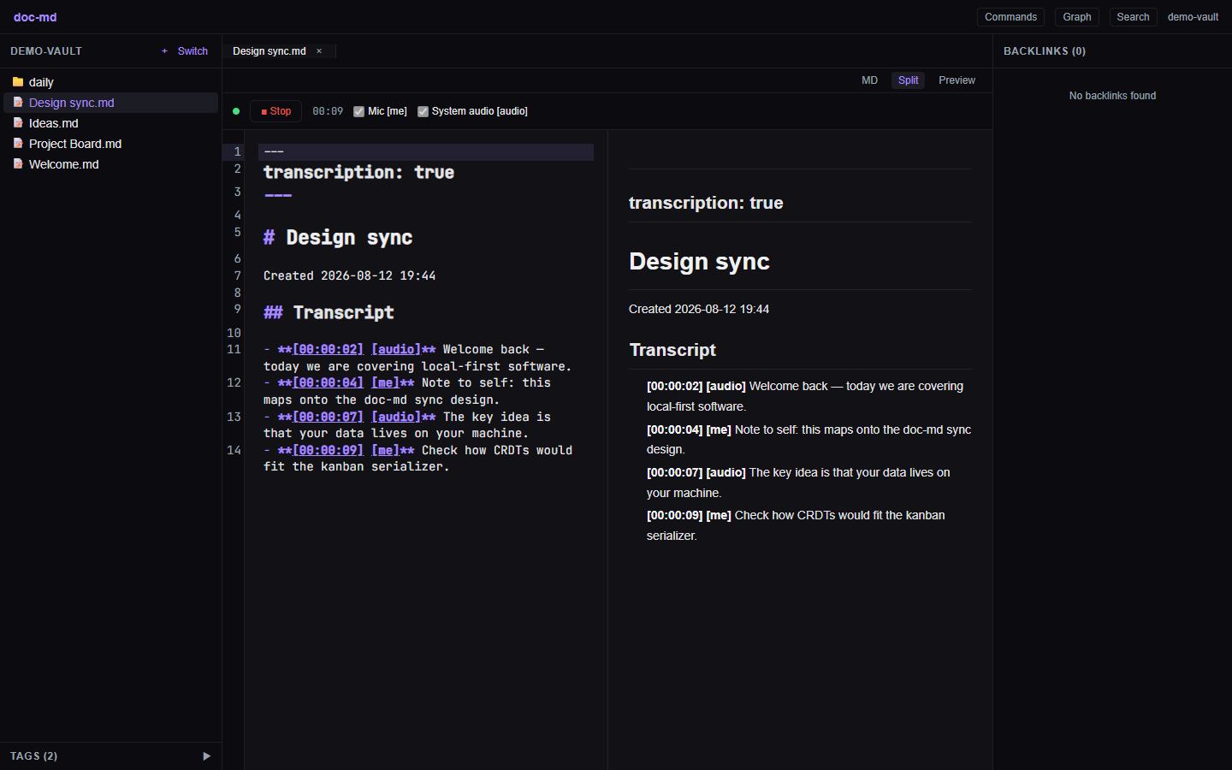Click Switch vault link

pos(192,51)
